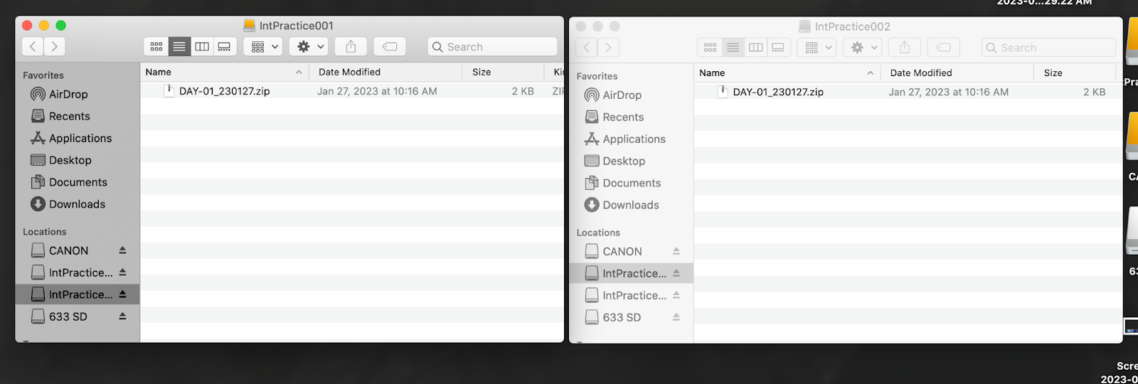Select DAY-01_230127.zip in IntPractice001 window
The image size is (1138, 384).
pos(224,91)
